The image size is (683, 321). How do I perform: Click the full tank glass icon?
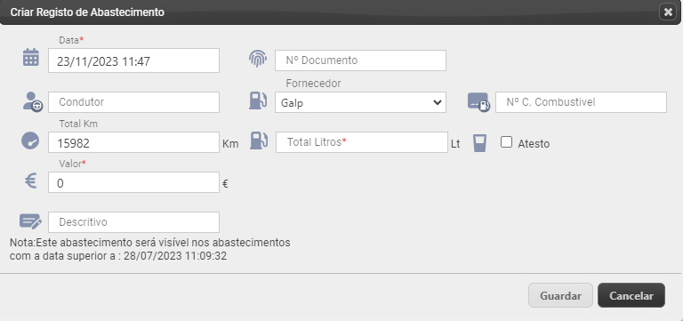pos(479,143)
